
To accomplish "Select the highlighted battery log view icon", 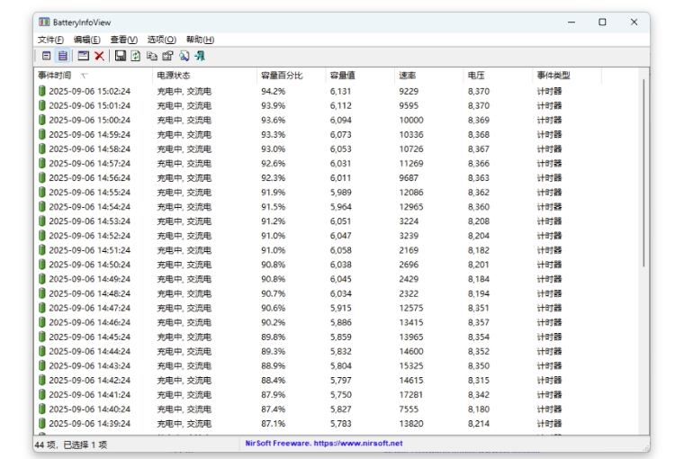I will 63,56.
